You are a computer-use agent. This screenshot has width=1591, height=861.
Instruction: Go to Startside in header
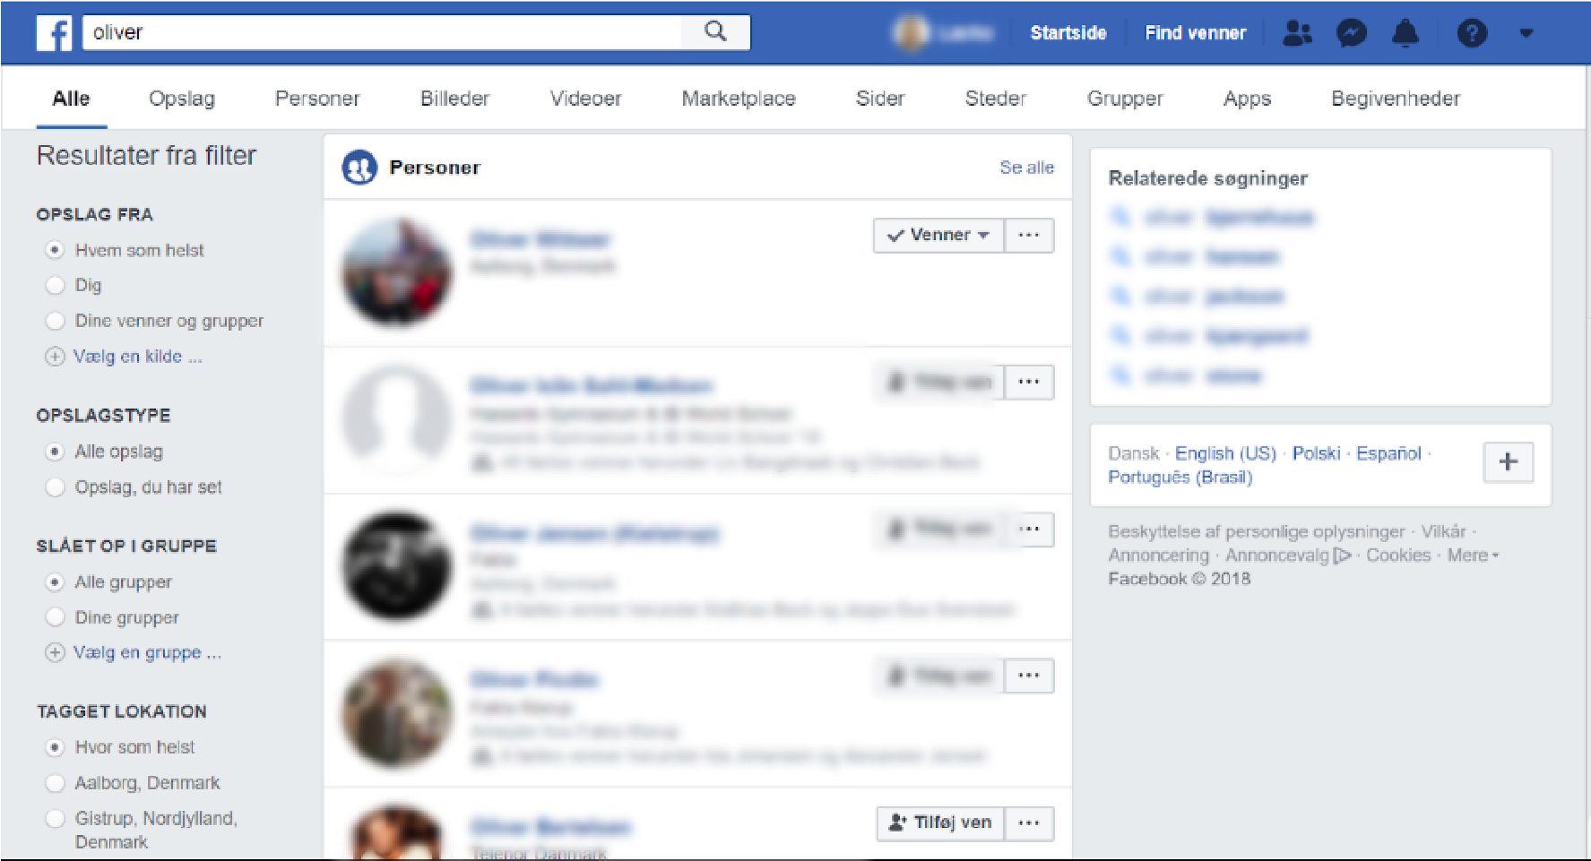pos(1068,33)
